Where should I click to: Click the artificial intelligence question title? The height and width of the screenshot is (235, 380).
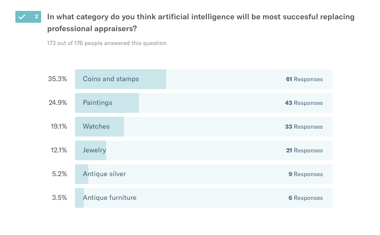point(200,22)
